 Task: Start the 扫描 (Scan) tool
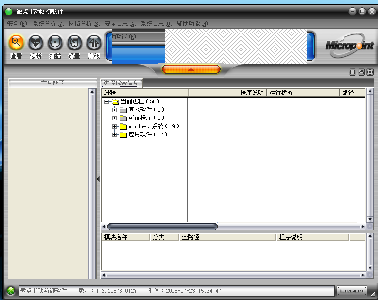(55, 43)
